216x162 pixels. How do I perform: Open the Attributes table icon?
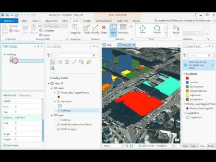pyautogui.click(x=123, y=27)
